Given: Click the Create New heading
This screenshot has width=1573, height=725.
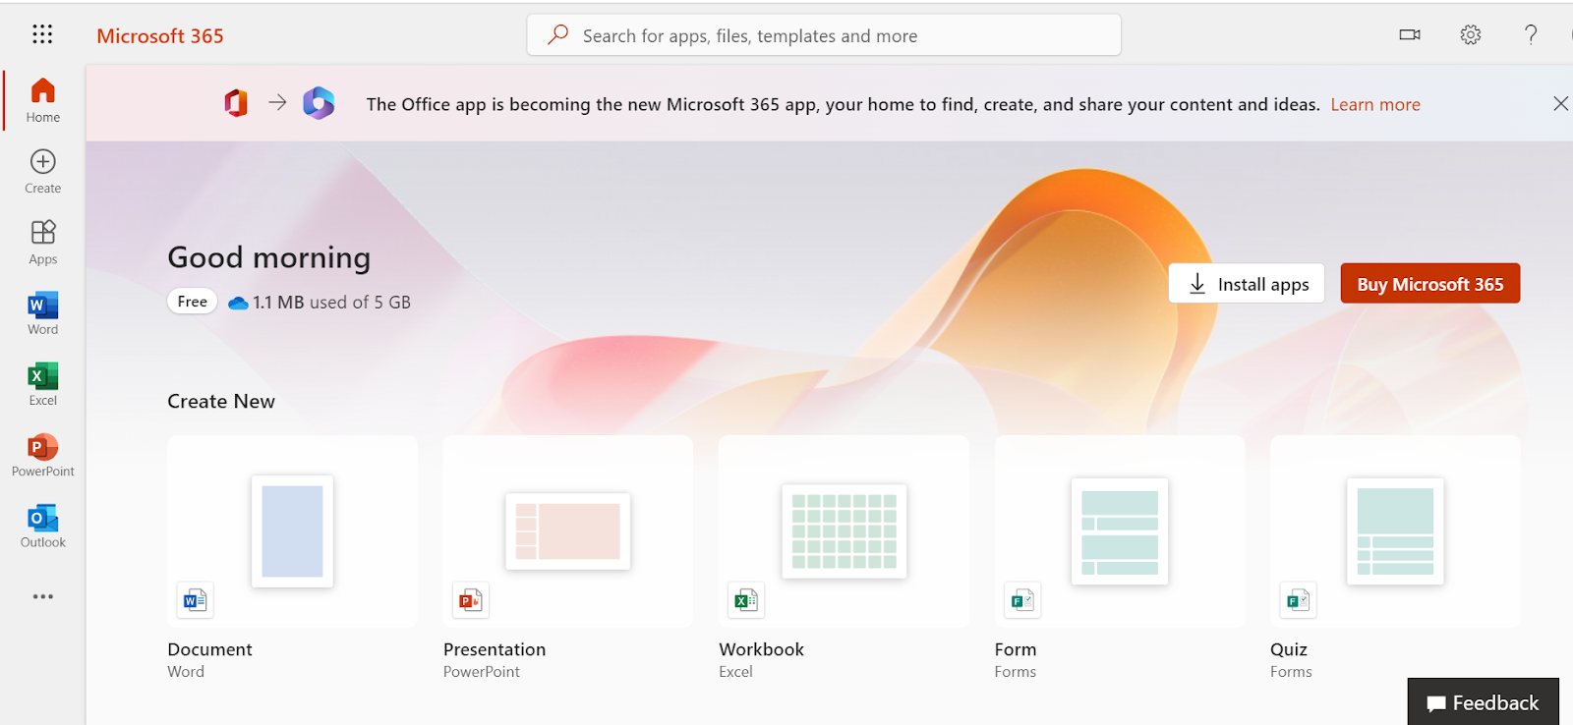Looking at the screenshot, I should coord(221,401).
